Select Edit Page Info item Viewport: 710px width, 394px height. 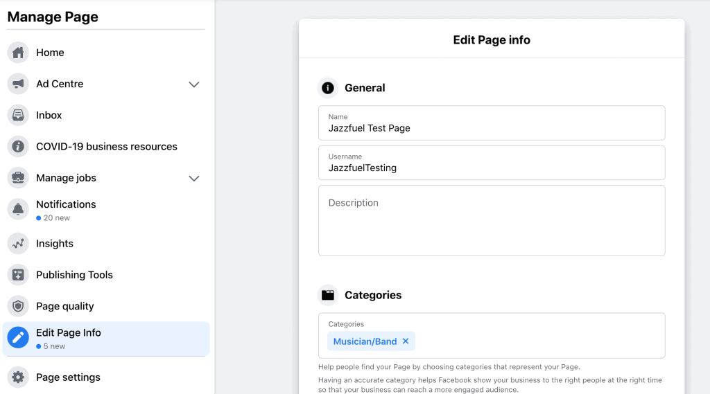point(106,339)
